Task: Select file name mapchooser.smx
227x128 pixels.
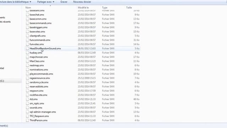Action: tap(39, 57)
